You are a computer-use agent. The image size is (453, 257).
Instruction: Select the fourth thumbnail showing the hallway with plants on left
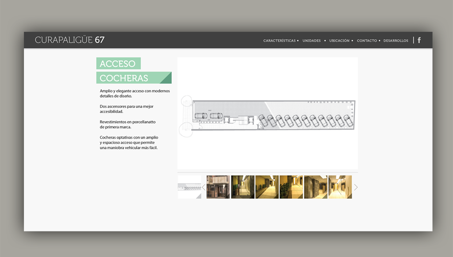pos(291,187)
